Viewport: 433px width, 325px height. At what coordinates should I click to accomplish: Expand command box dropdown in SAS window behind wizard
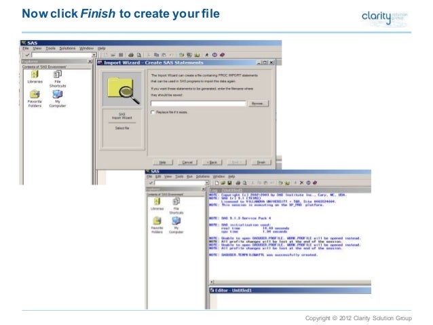pyautogui.click(x=94, y=55)
